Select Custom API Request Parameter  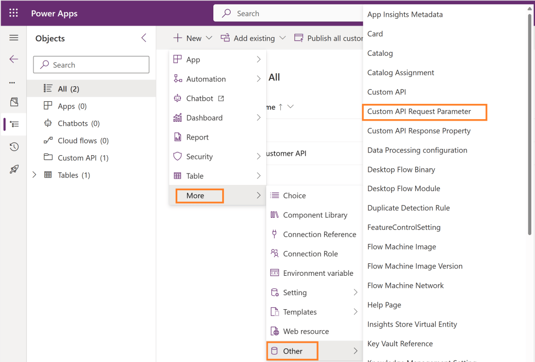419,112
